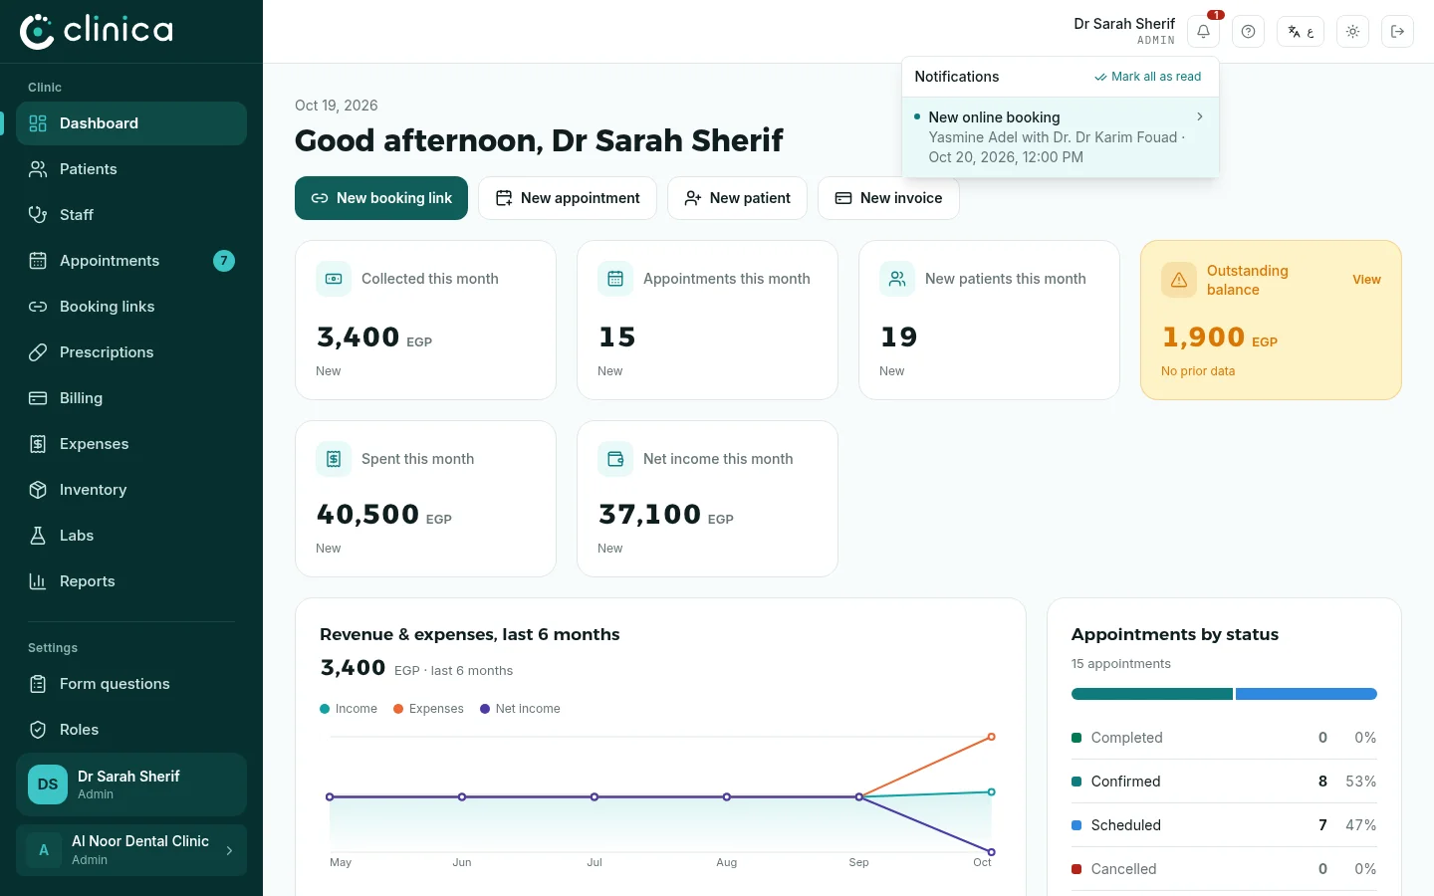Click the New invoice button
Screen dimensions: 1434x896
pos(888,198)
